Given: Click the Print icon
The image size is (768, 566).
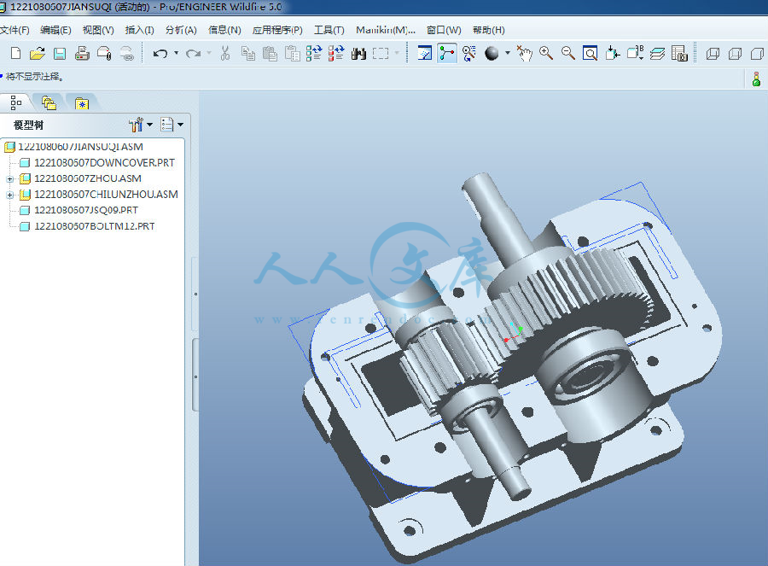Looking at the screenshot, I should tap(82, 54).
